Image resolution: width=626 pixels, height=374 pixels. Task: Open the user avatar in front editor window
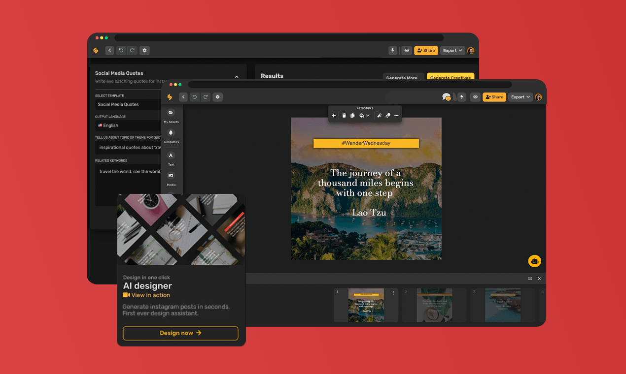point(538,97)
